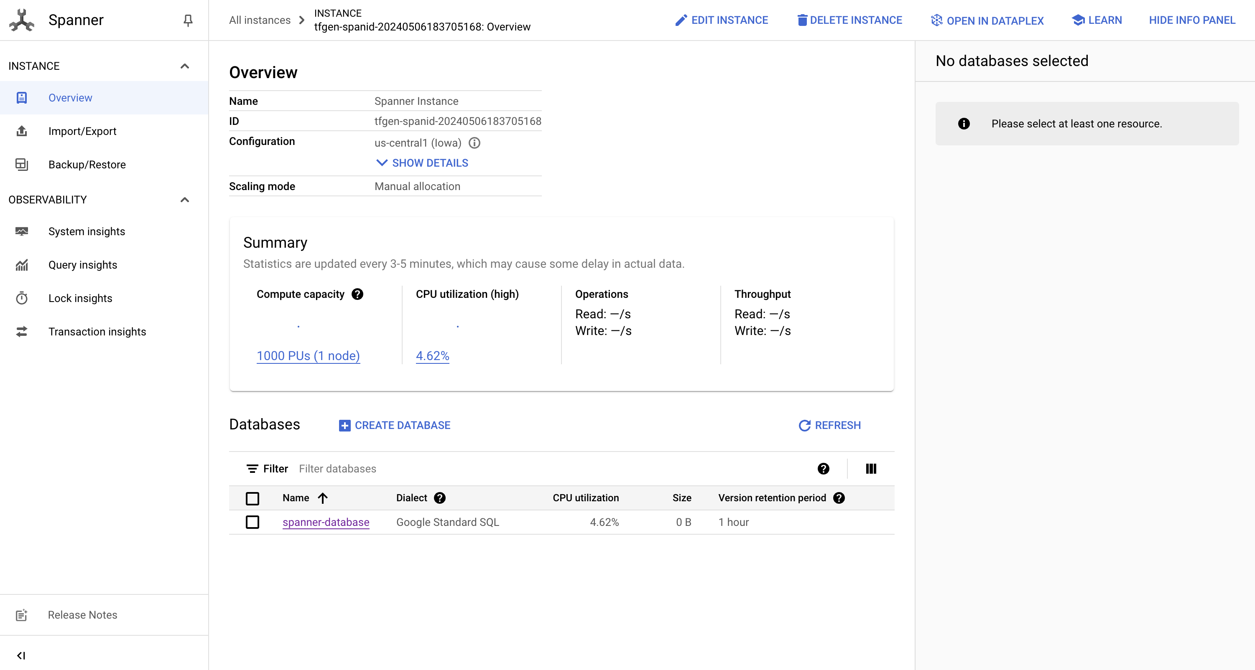Pin the Spanner page using pin icon
1255x670 pixels.
188,20
